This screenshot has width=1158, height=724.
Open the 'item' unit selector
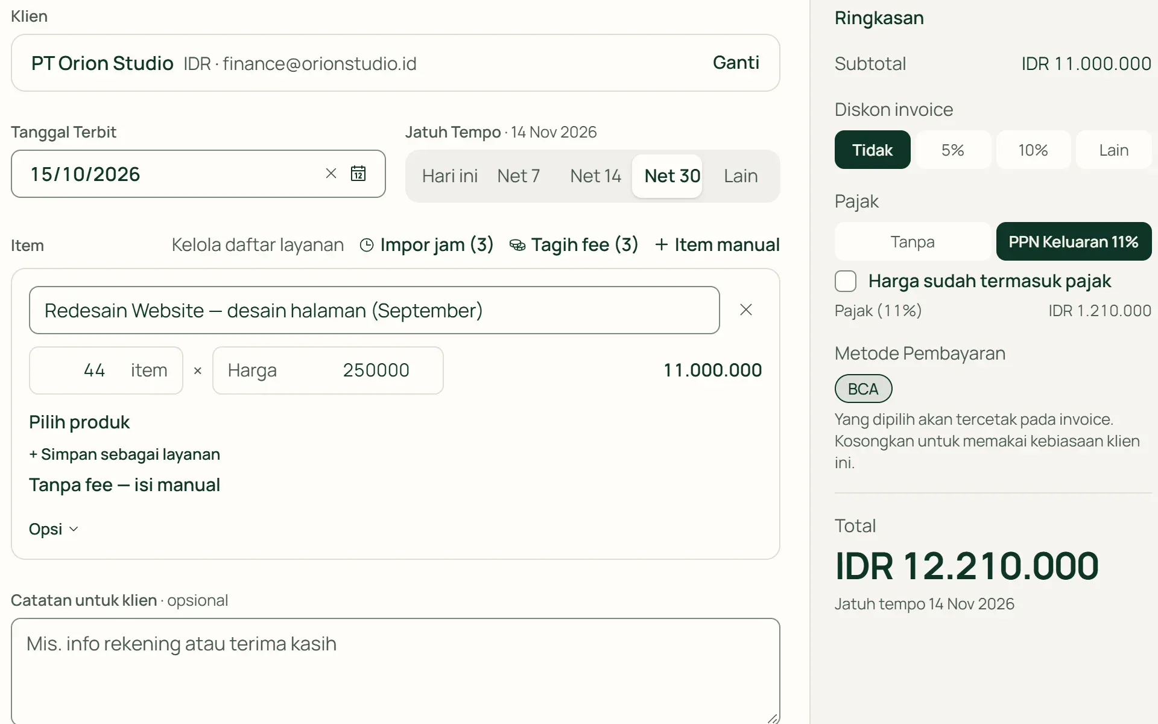149,370
